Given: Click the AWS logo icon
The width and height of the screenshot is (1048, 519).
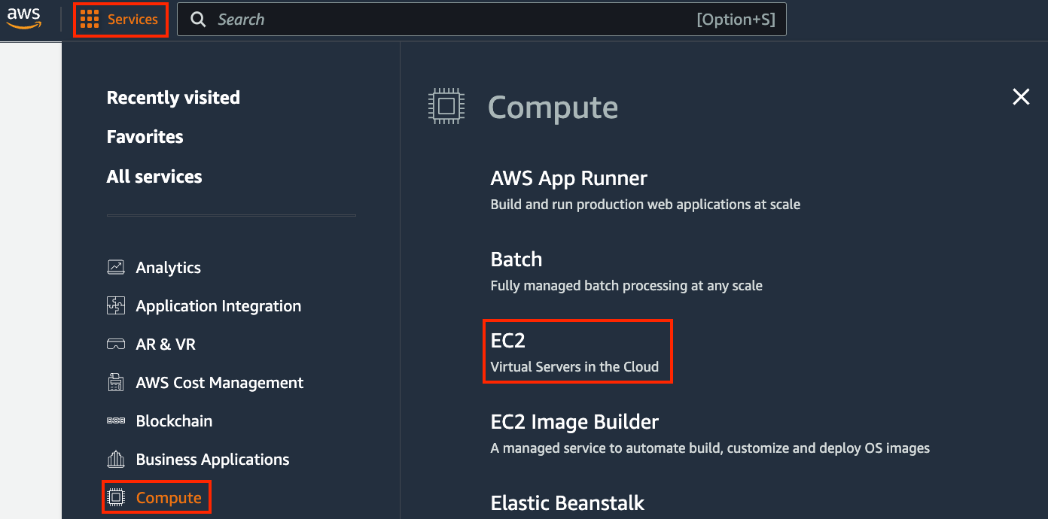Looking at the screenshot, I should tap(24, 19).
